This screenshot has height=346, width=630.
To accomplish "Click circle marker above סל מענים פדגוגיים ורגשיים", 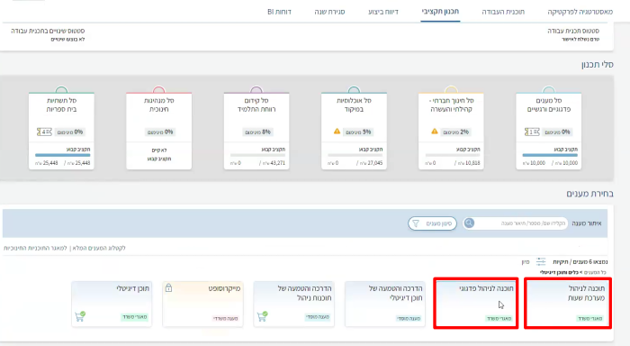I will [548, 90].
